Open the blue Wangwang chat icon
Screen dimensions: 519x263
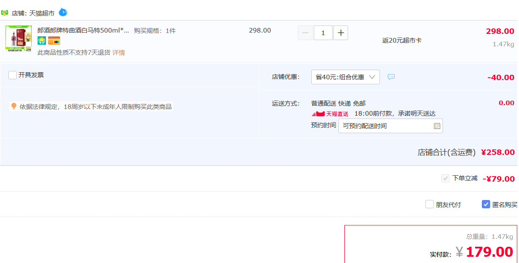pyautogui.click(x=63, y=12)
